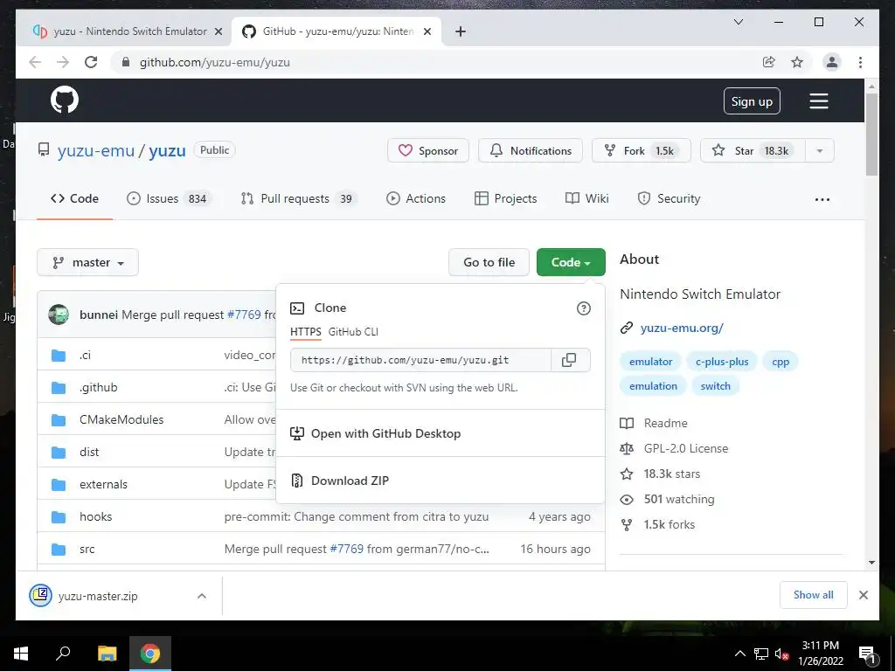Open the Security tab

point(669,198)
